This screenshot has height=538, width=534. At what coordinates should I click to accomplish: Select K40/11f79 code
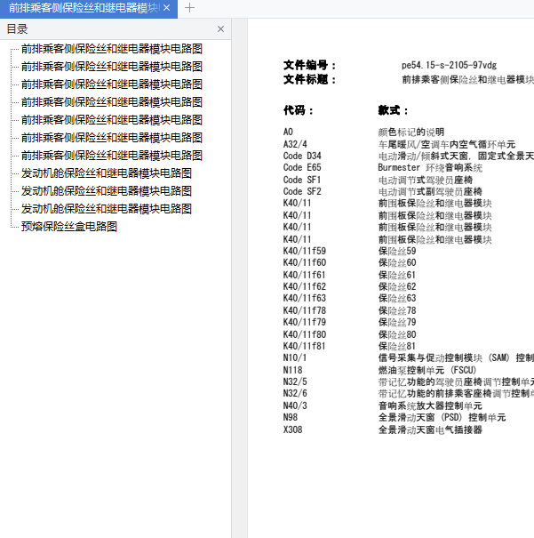pos(305,322)
